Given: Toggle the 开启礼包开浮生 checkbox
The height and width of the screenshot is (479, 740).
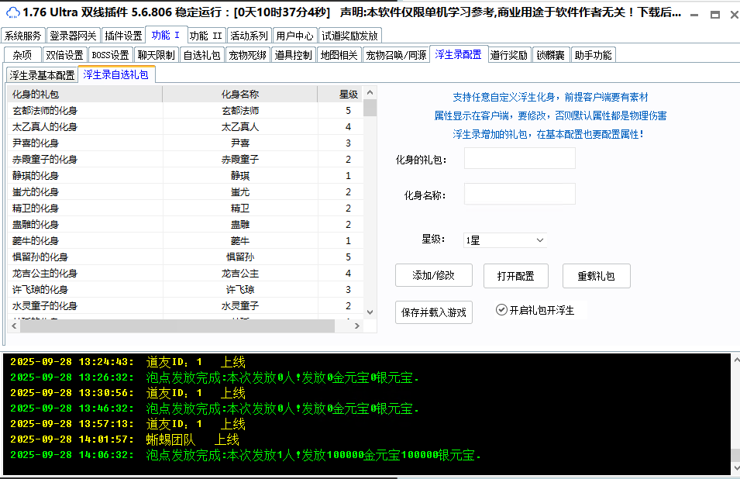Looking at the screenshot, I should [501, 310].
